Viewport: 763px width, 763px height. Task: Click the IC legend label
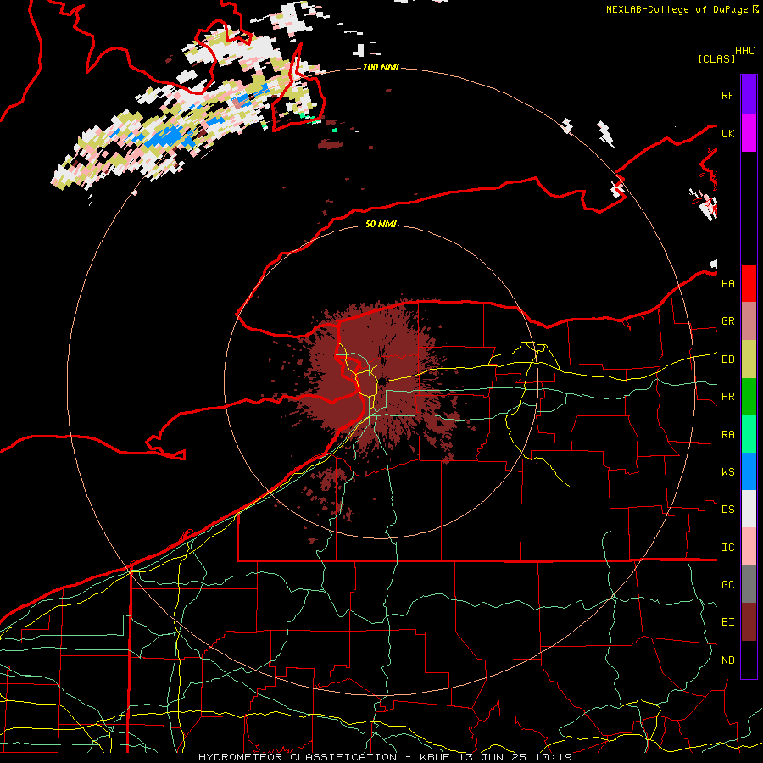(727, 548)
